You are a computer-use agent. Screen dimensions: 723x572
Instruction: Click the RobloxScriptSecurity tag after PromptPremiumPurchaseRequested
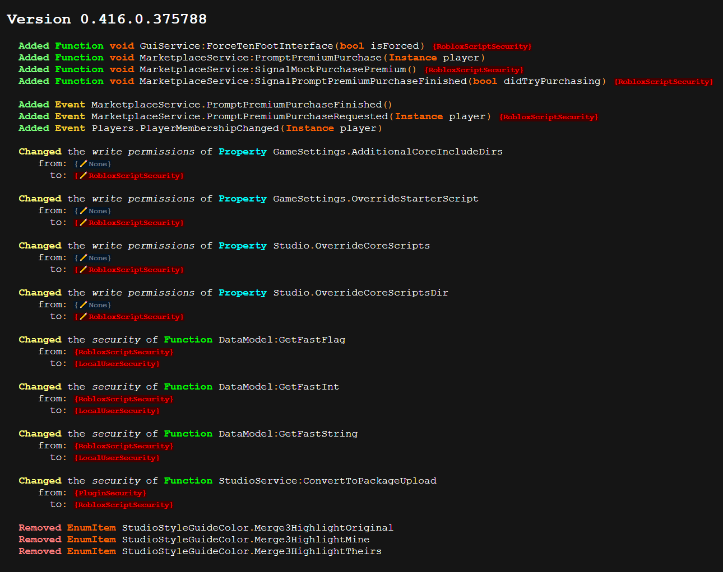[x=549, y=117]
